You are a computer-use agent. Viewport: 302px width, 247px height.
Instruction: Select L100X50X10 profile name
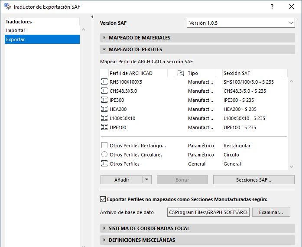tap(123, 118)
